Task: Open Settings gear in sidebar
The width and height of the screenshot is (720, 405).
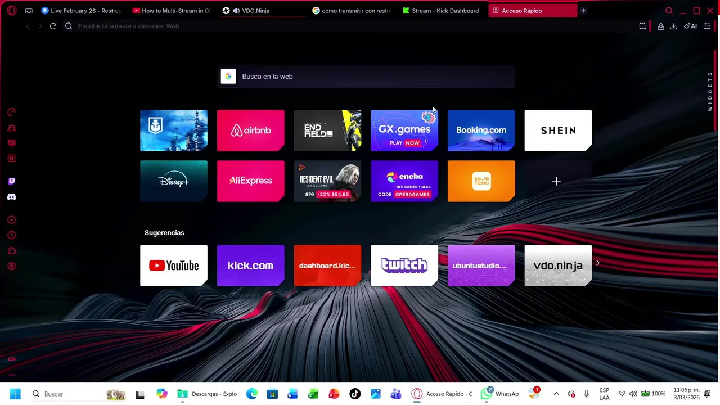Action: coord(12,266)
